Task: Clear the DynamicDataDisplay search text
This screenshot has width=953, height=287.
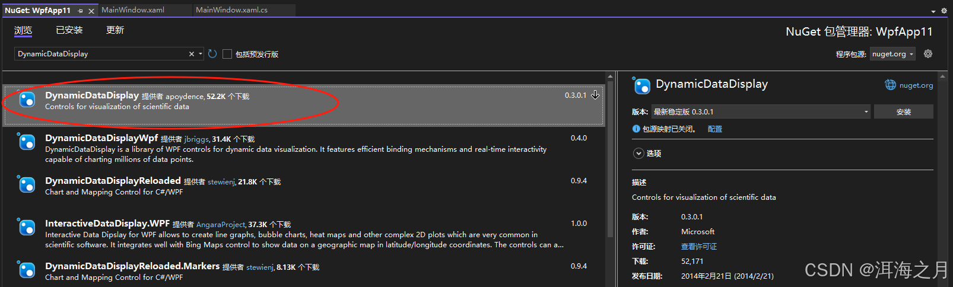Action: point(192,54)
